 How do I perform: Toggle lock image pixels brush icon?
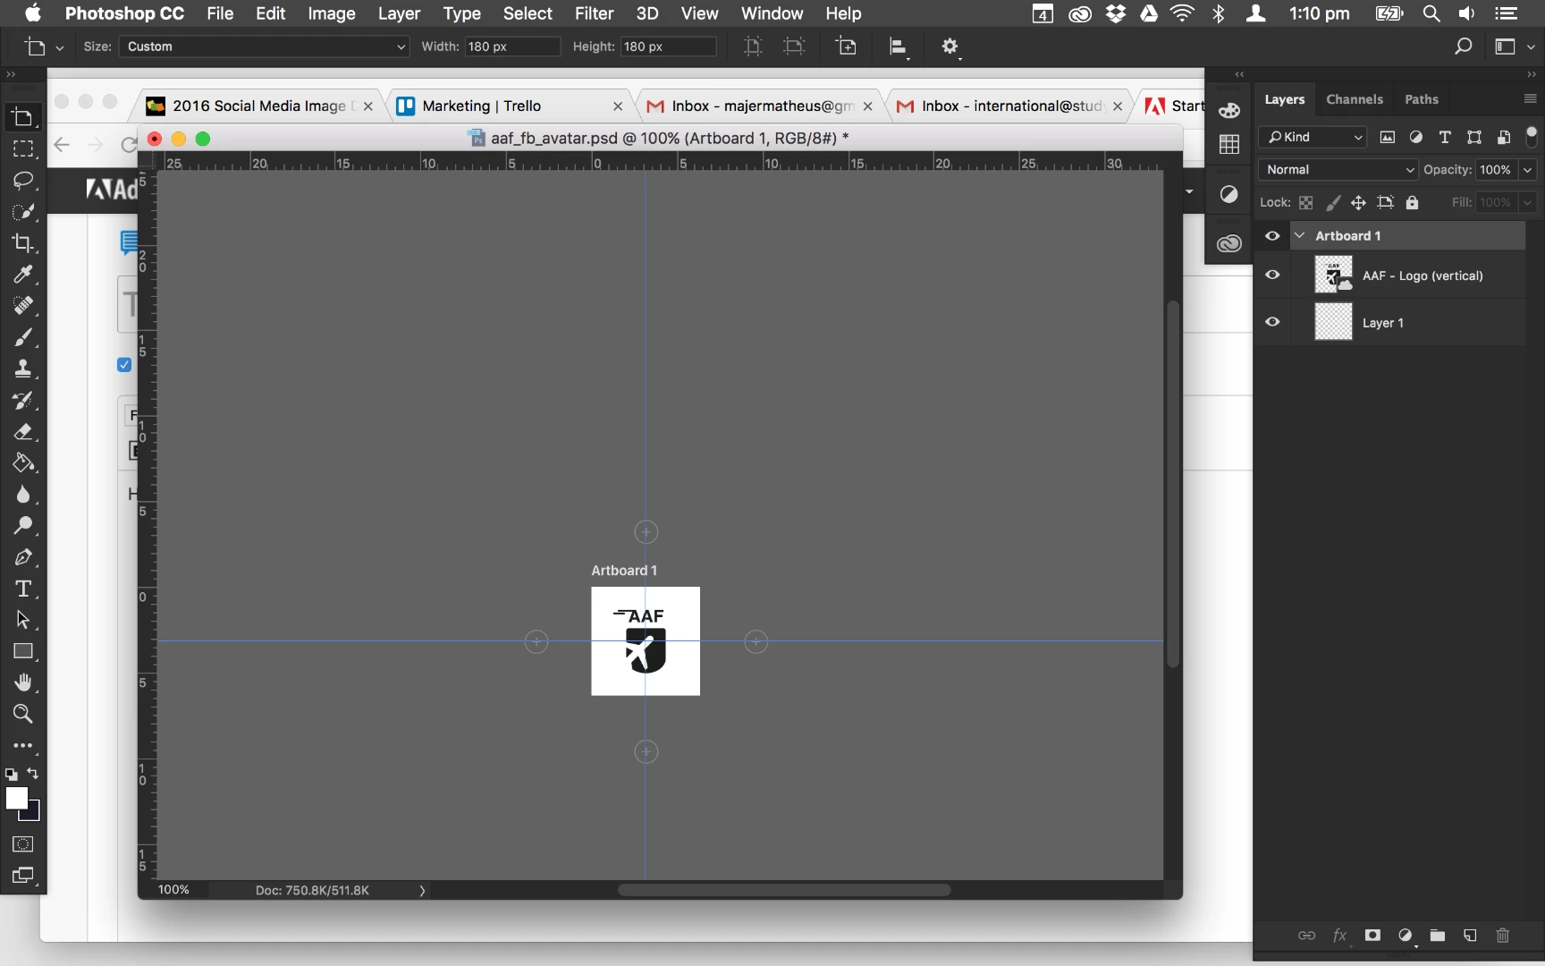1332,203
